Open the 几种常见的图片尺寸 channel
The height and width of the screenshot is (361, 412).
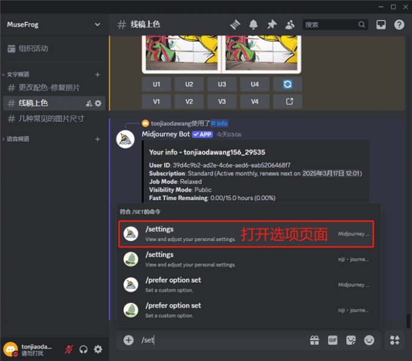coord(55,119)
